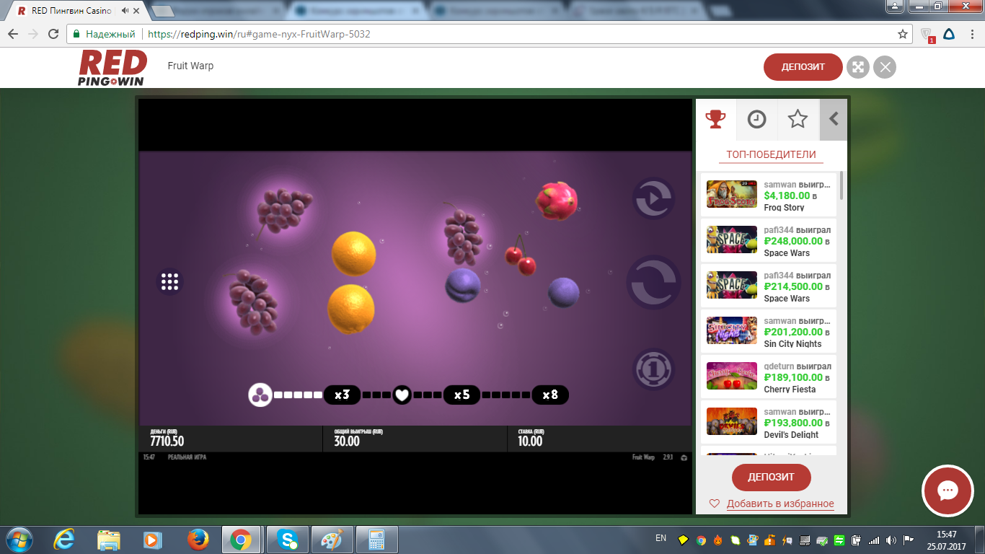Open the Frog Story winner thumbnail
985x554 pixels.
[732, 195]
